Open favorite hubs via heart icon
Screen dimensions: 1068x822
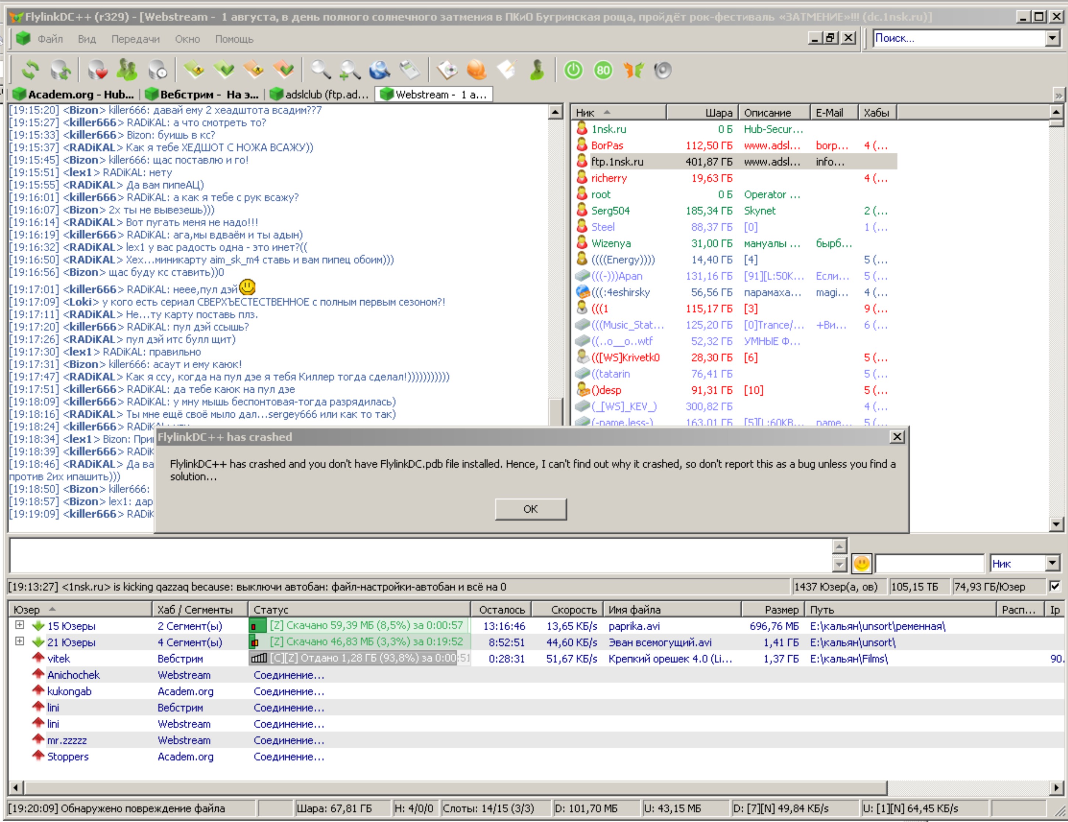[98, 70]
